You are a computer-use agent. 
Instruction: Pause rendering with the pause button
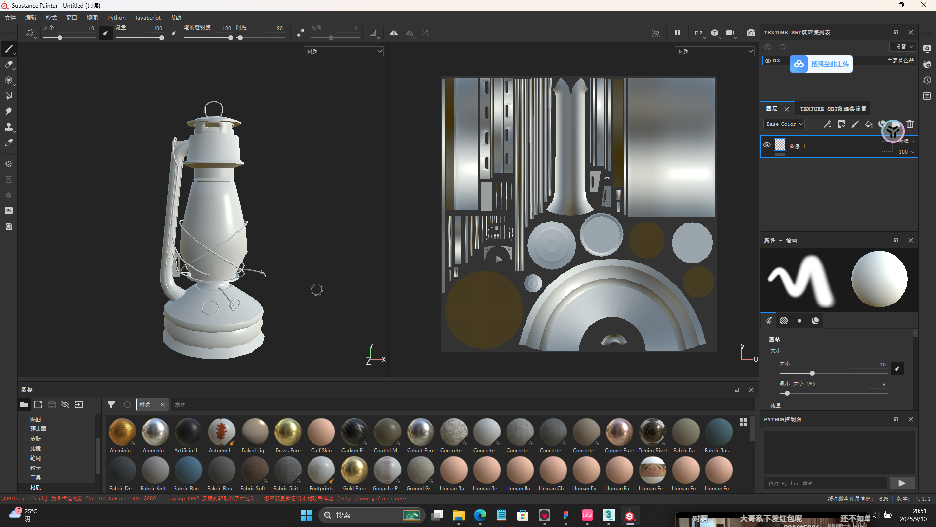[x=678, y=33]
